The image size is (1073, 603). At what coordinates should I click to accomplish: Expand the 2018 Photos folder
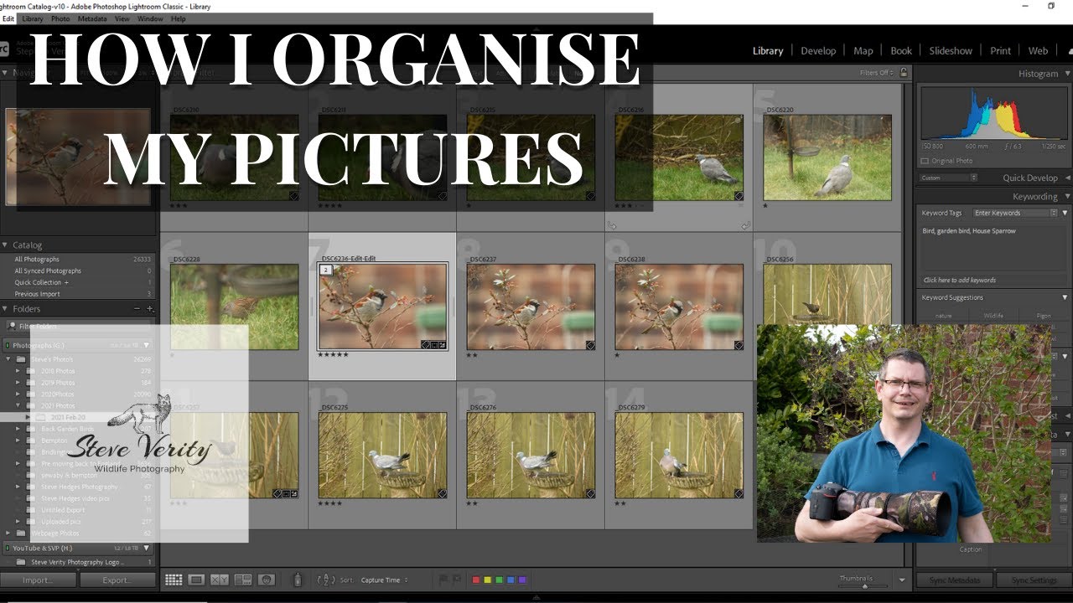point(18,371)
